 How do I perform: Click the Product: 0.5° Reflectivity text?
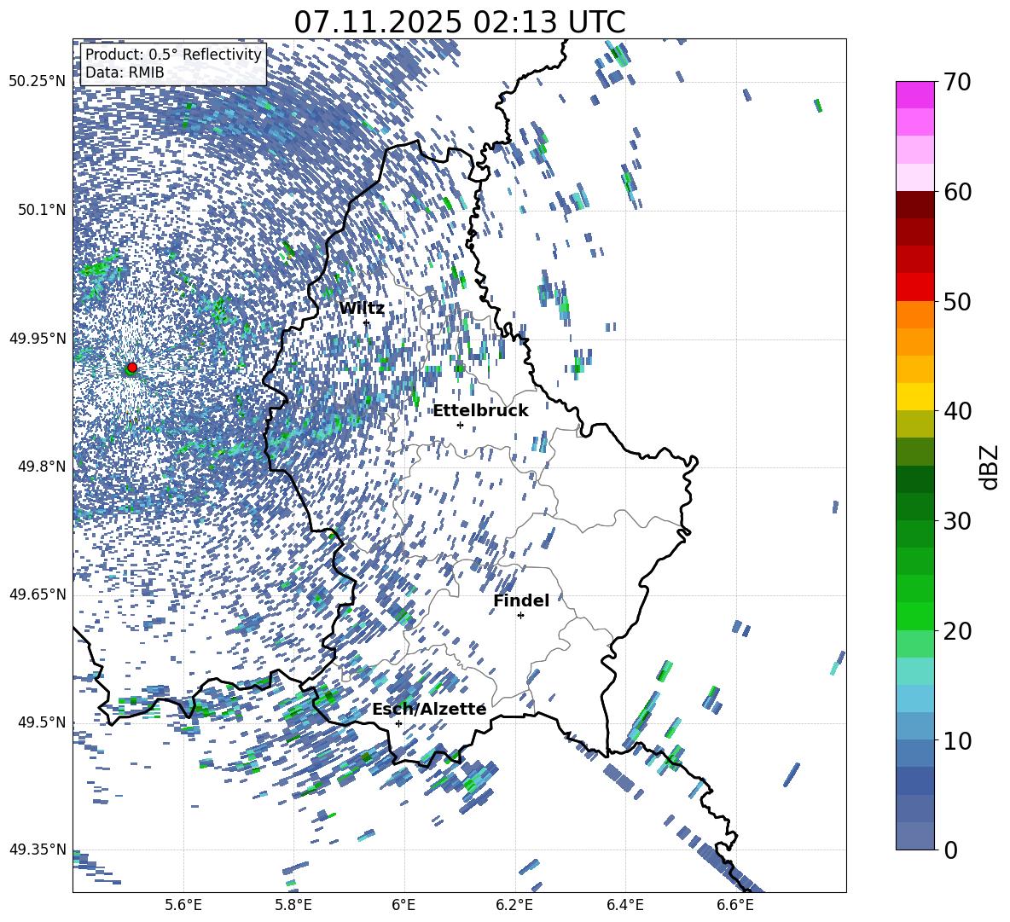point(173,54)
